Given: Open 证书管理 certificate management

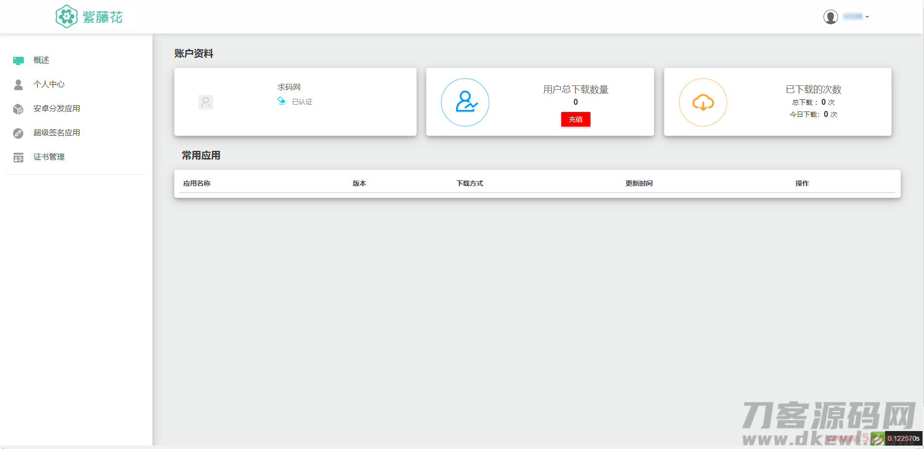Looking at the screenshot, I should [49, 157].
